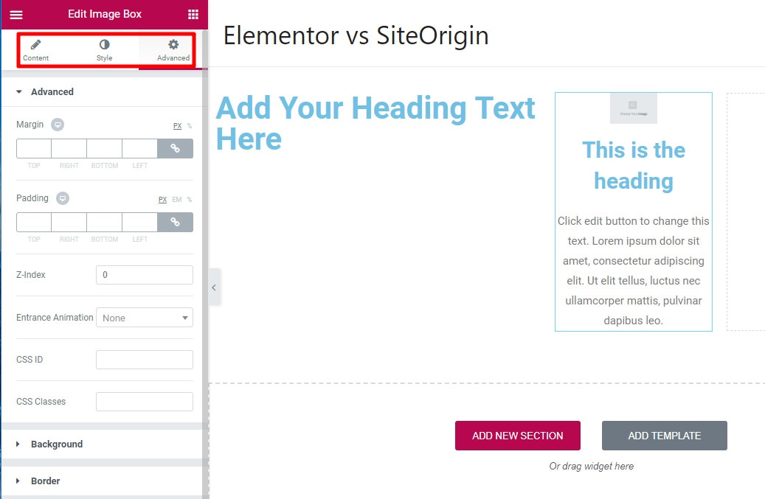The image size is (765, 499).
Task: Click the Z-Index number field
Action: (145, 275)
